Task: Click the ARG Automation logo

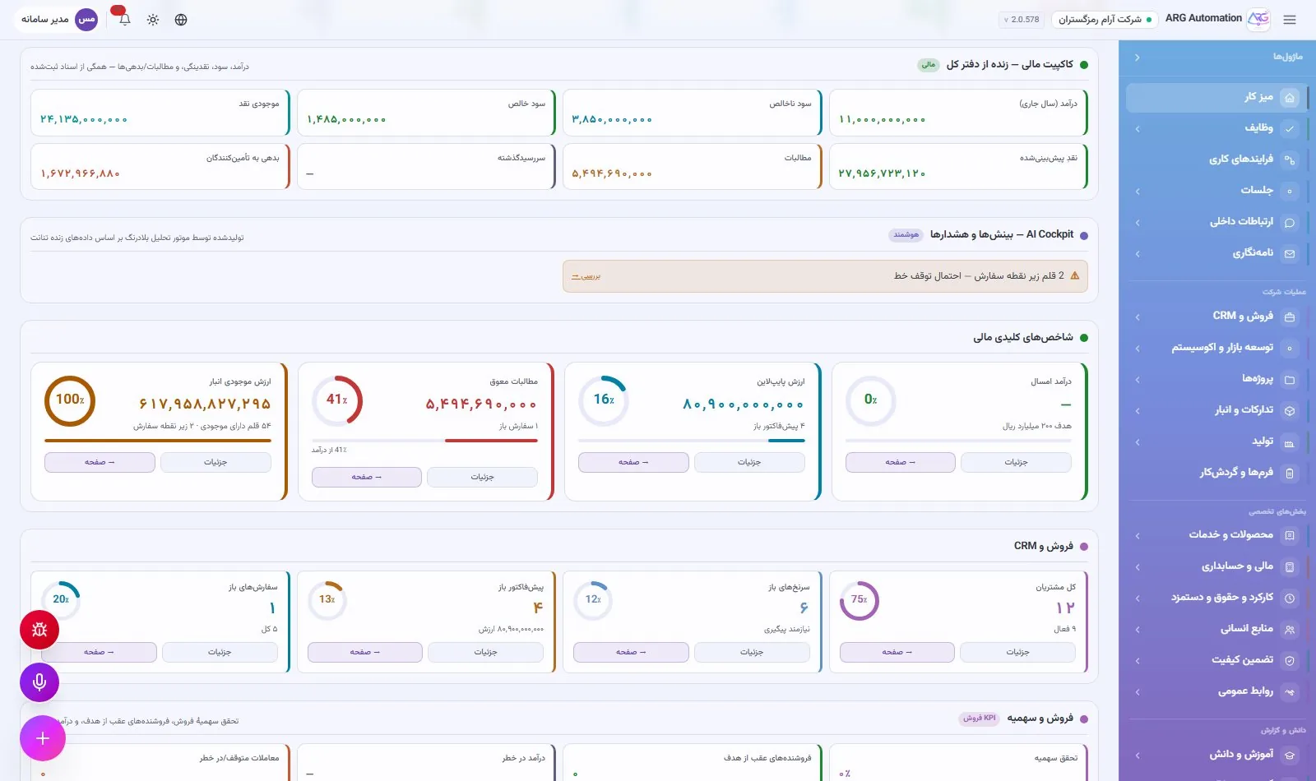Action: click(1258, 19)
